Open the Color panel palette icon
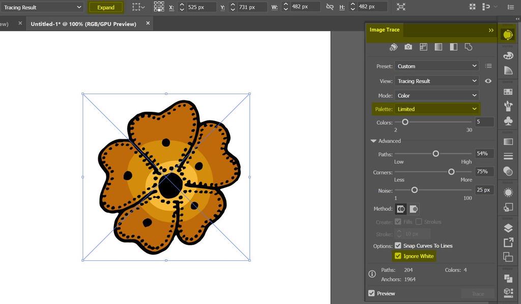Screen dimensions: 521x304 [x=508, y=56]
